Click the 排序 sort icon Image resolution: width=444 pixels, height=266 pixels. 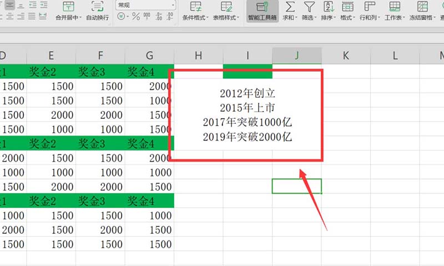coord(329,7)
